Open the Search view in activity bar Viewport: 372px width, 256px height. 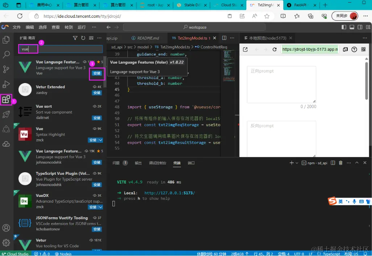click(x=6, y=54)
